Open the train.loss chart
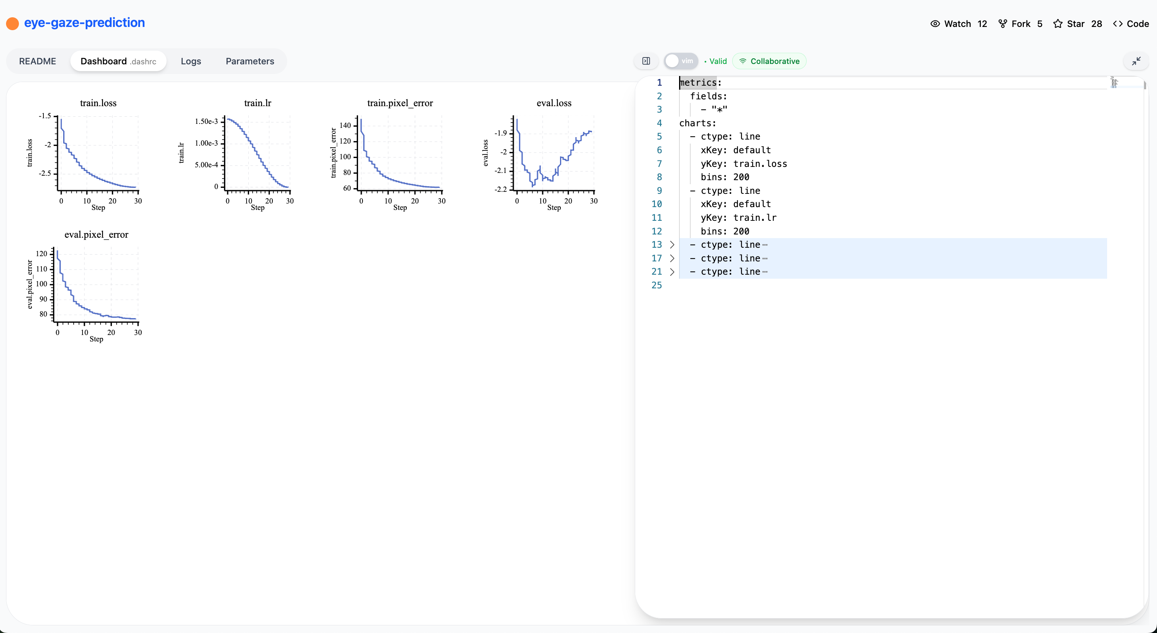The width and height of the screenshot is (1157, 633). (x=85, y=154)
